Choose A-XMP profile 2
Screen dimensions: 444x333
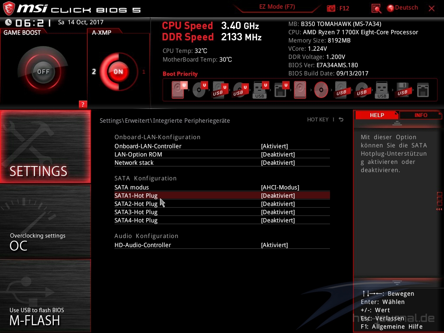(94, 72)
